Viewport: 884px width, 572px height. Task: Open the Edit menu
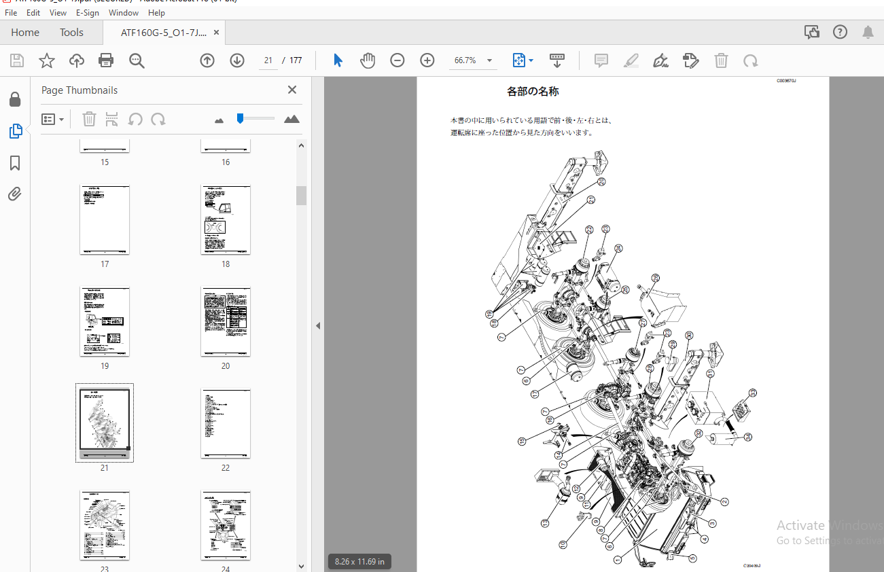coord(33,13)
